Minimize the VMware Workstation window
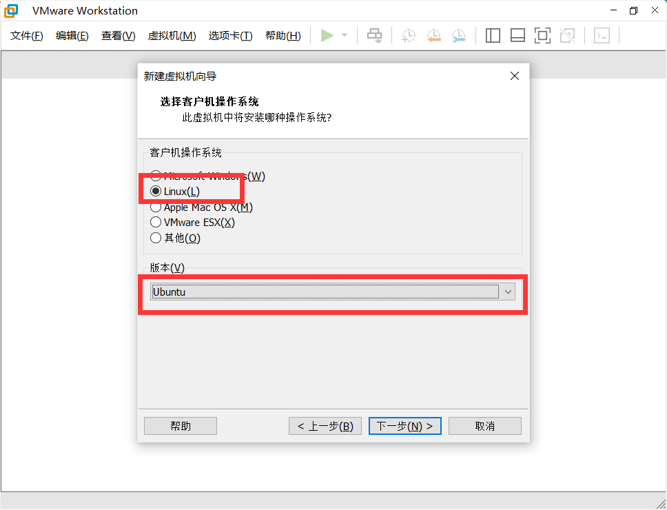 [x=613, y=10]
